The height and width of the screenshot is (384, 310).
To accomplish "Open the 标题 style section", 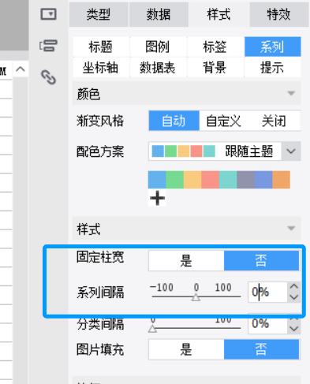I will [101, 47].
